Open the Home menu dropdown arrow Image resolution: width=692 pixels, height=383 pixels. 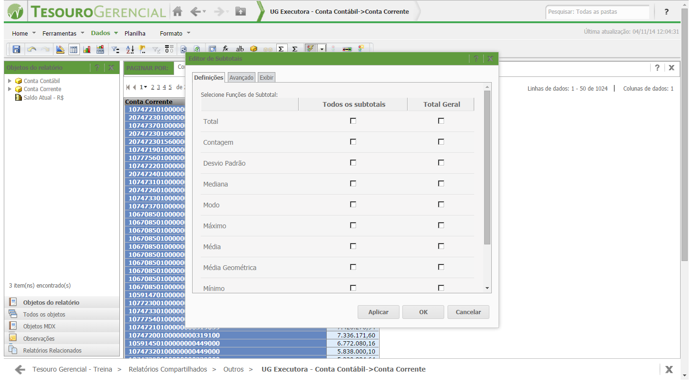click(x=34, y=33)
